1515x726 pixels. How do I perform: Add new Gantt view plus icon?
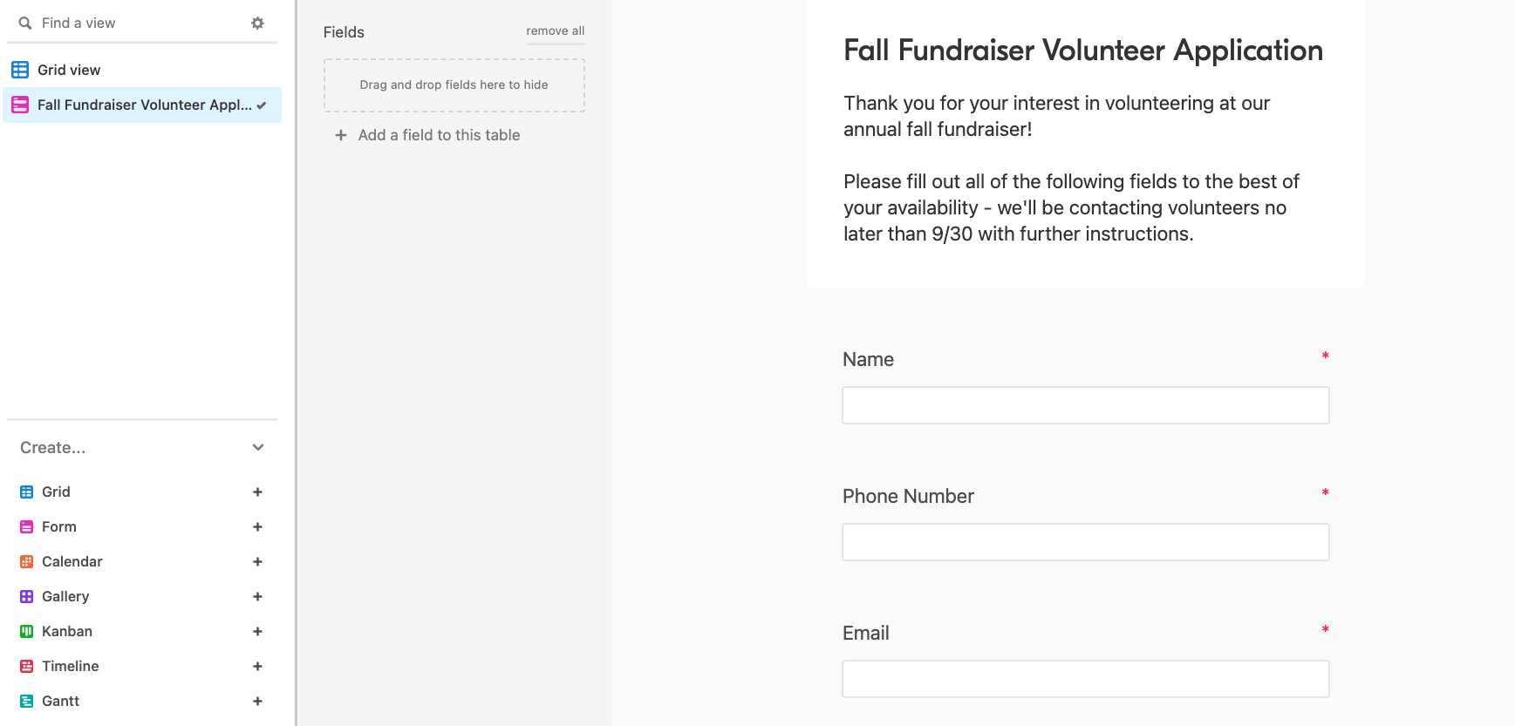pos(257,701)
